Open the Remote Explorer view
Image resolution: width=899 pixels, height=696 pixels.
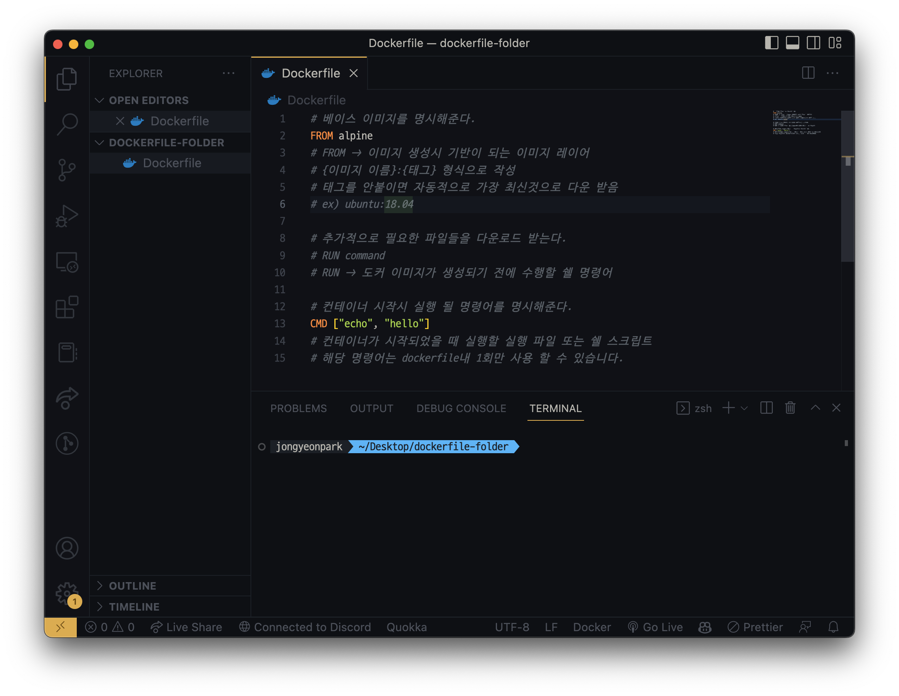[67, 262]
